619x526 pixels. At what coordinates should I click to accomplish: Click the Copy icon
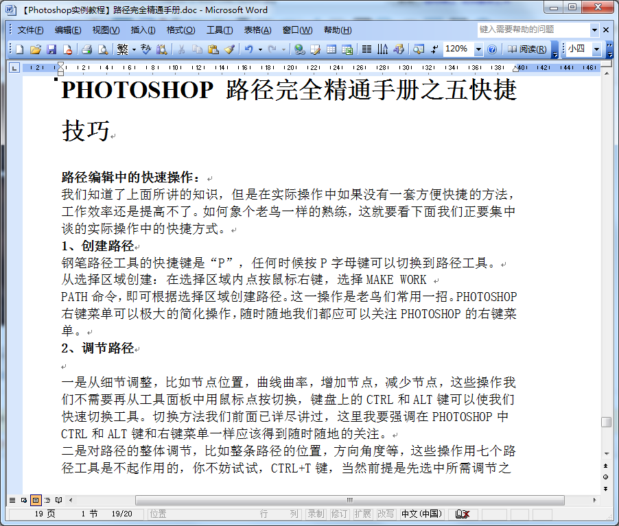tap(197, 49)
